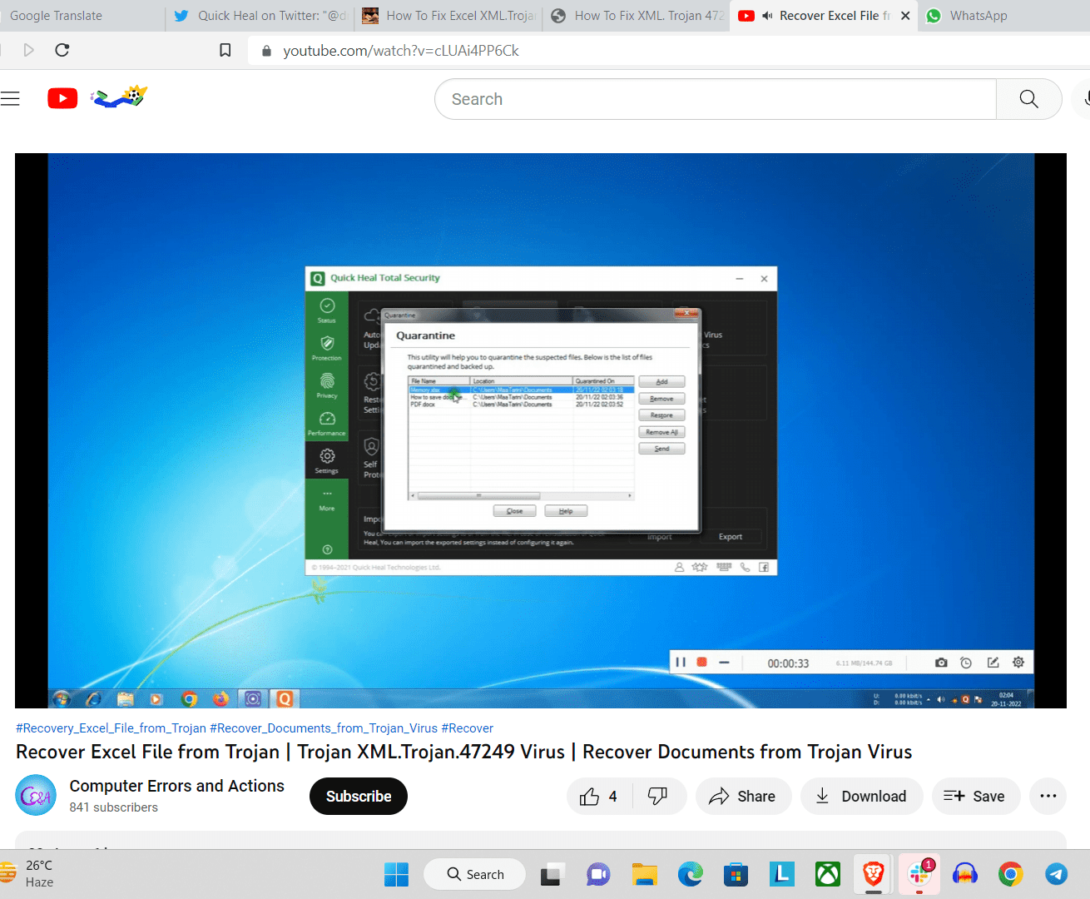Switch to the WhatsApp tab
Image resolution: width=1090 pixels, height=899 pixels.
(x=978, y=16)
